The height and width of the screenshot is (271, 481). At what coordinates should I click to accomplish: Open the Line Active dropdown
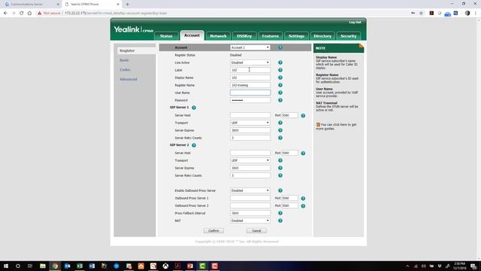click(x=250, y=62)
